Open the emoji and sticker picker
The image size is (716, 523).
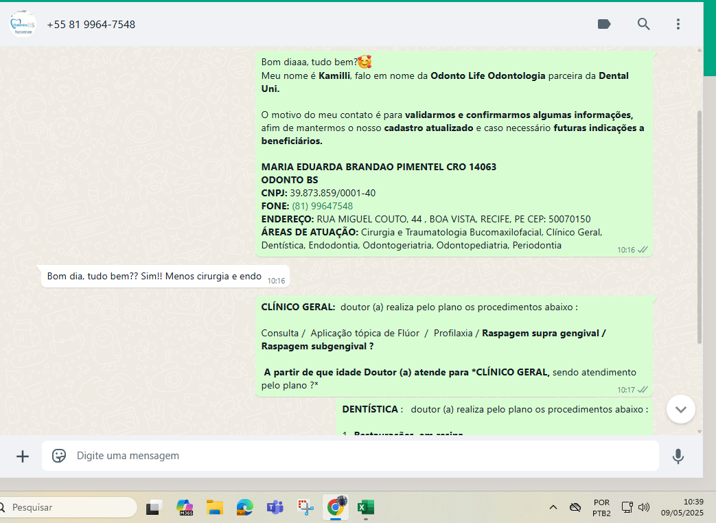[x=59, y=456]
